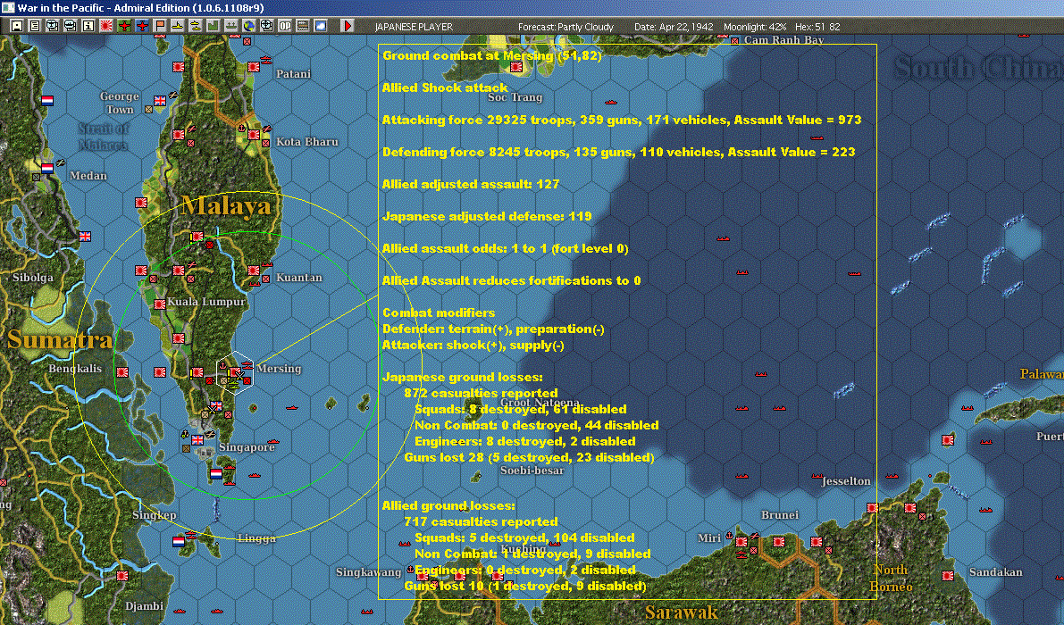Click 'Forecast: Partly Cloudy' status text
Viewport: 1064px width, 625px height.
(x=566, y=27)
